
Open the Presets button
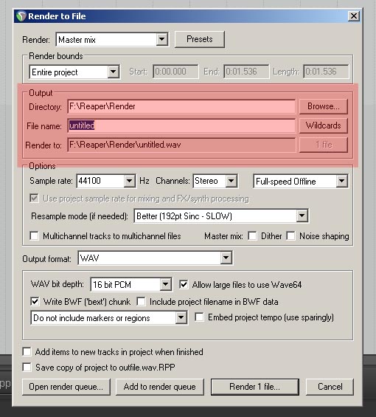(200, 39)
